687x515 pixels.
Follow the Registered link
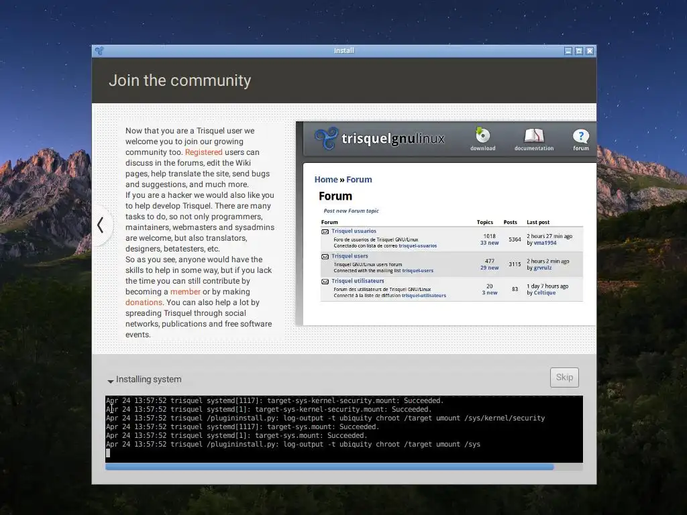[204, 152]
